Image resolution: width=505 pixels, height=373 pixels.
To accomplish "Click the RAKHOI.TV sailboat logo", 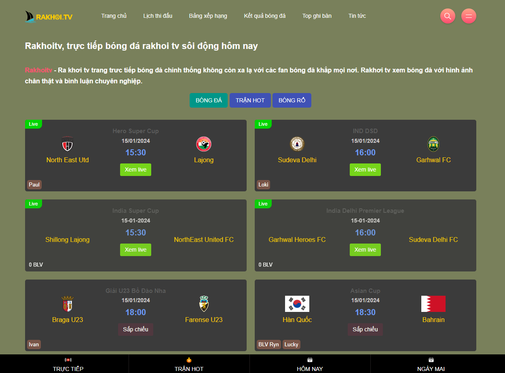I will coord(49,17).
